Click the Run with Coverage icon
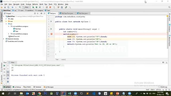Screen dimensions: 171x96 coord(40,7)
